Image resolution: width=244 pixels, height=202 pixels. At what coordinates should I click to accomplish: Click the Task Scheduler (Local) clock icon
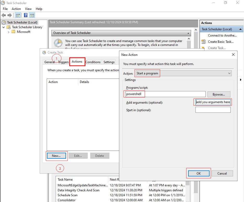tap(4, 22)
